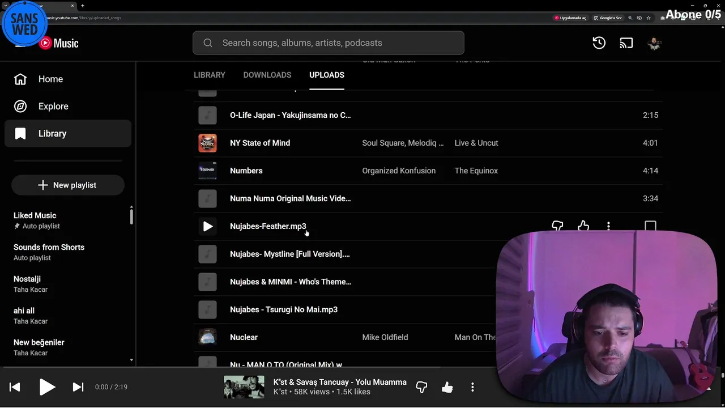Open the player bar three-dot menu
Viewport: 725px width, 408px height.
pos(472,387)
